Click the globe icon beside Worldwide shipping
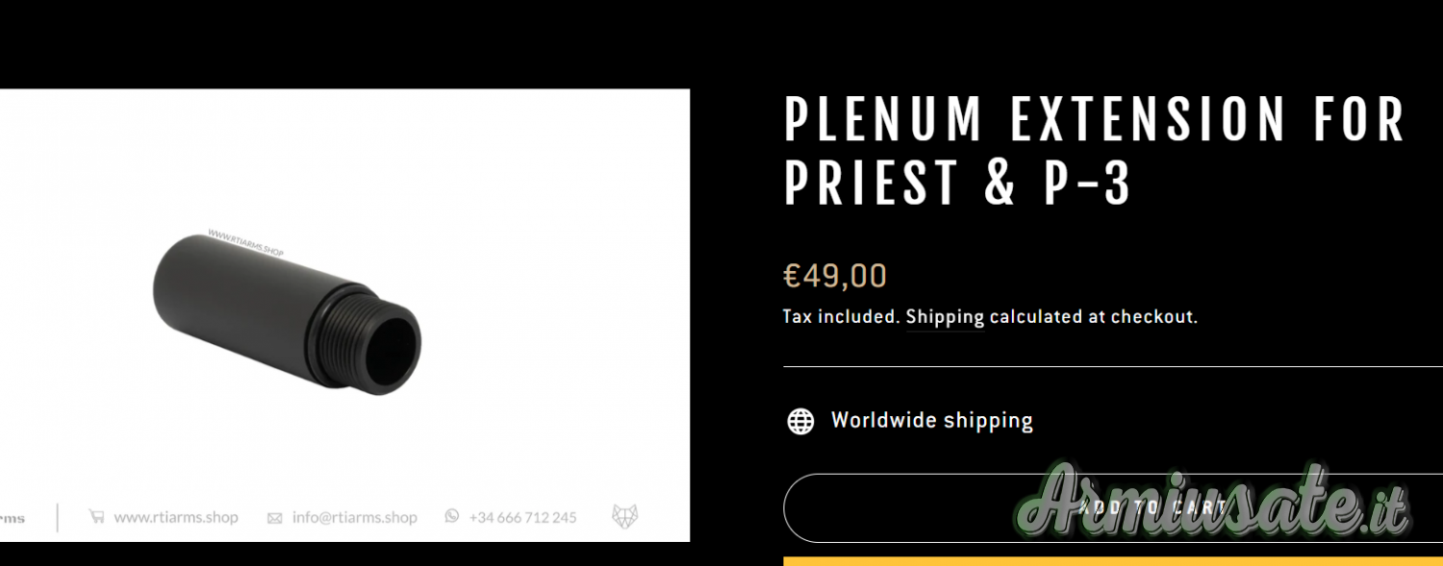 [800, 421]
